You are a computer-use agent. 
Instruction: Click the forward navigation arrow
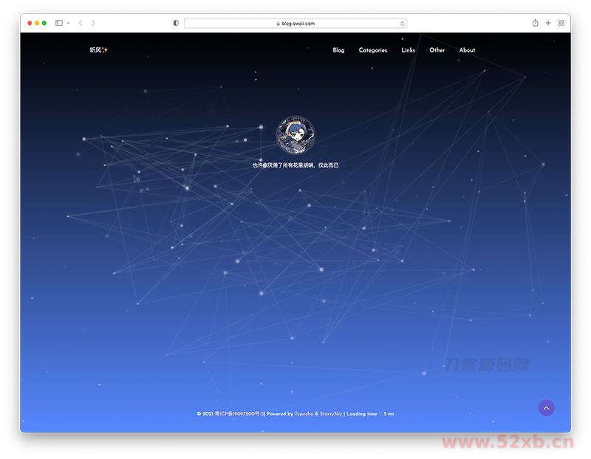point(93,23)
